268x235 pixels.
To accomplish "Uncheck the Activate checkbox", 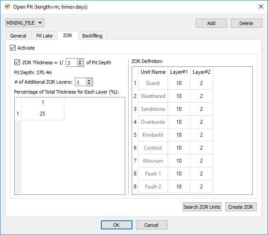I will [13, 48].
